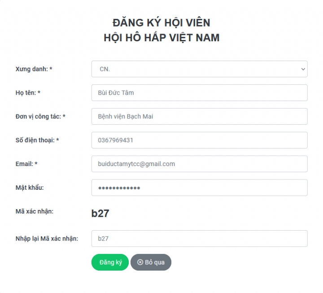The width and height of the screenshot is (323, 293).
Task: Click the Họ tên label text
Action: click(28, 93)
